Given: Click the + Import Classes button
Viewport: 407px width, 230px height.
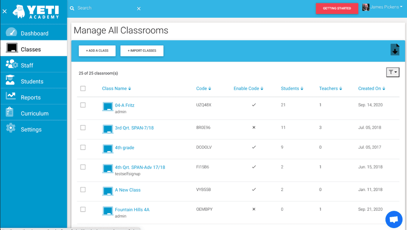Looking at the screenshot, I should (x=142, y=51).
